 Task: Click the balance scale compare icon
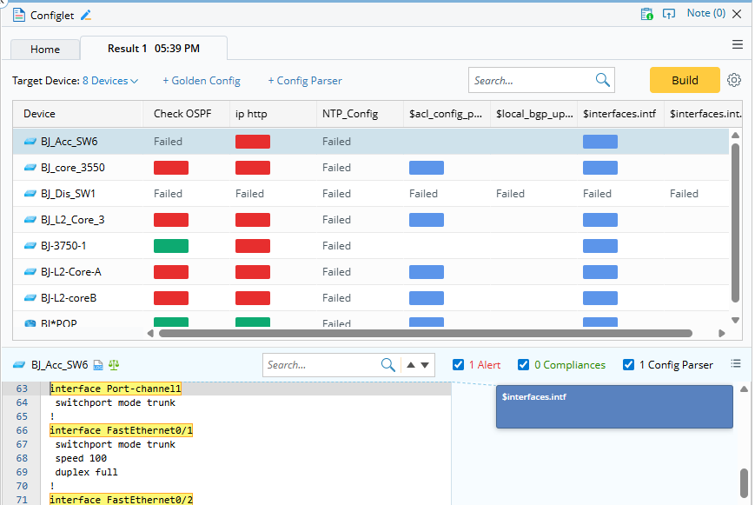tap(113, 365)
